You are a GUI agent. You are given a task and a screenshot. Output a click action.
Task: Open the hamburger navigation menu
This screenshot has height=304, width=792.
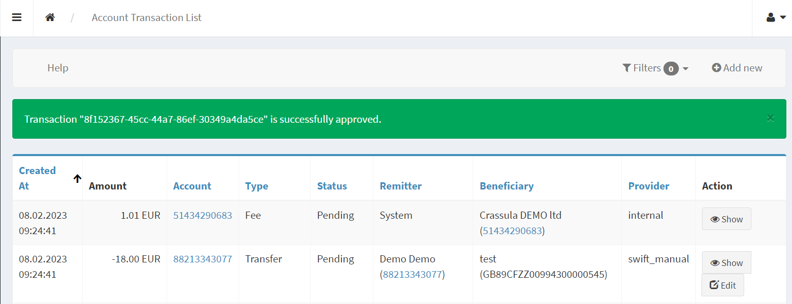pyautogui.click(x=16, y=17)
